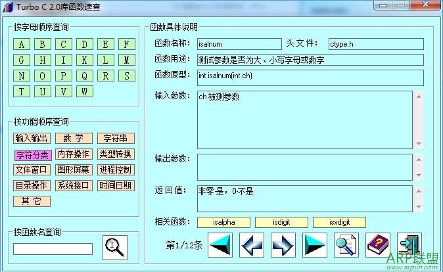
Task: Open 系统接口 function category
Action: coord(74,185)
